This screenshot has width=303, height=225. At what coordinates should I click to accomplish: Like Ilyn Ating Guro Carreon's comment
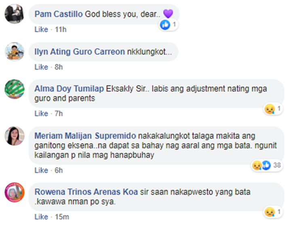click(41, 67)
